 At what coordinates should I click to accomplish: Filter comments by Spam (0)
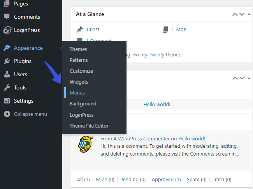[197, 180]
